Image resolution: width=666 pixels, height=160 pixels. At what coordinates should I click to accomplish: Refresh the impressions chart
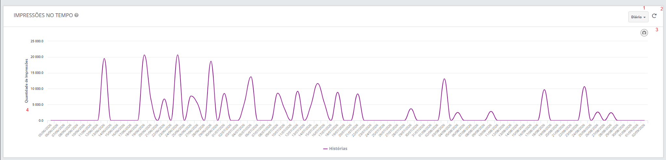click(654, 16)
